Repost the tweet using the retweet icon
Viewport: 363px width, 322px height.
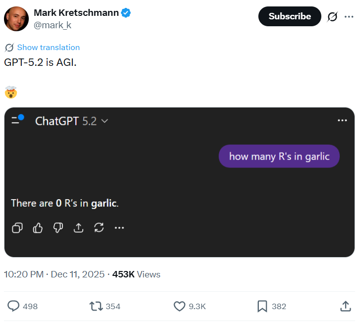tap(96, 306)
